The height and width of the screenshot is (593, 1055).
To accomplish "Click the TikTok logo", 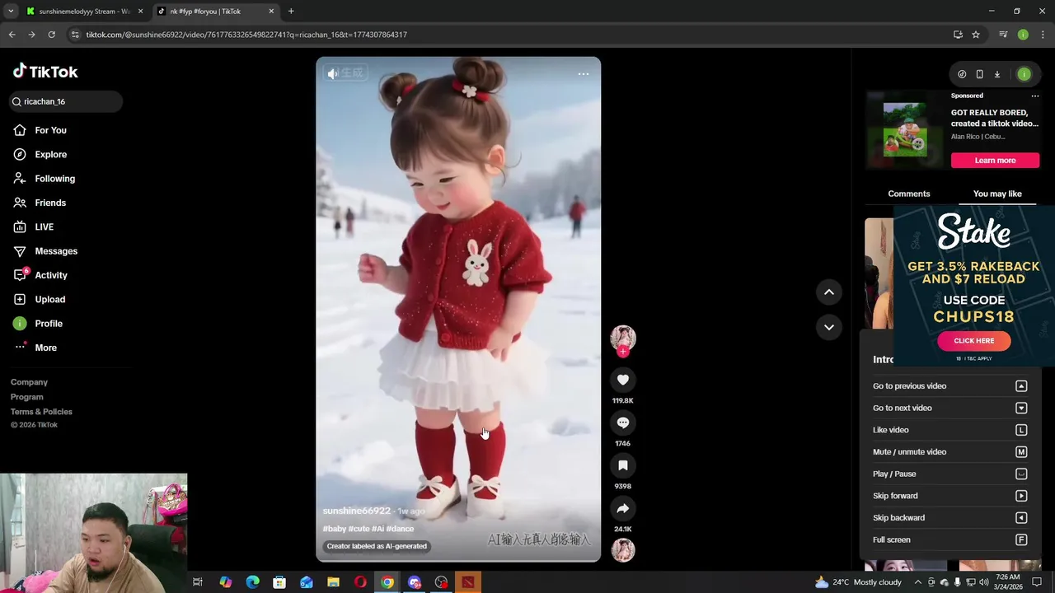I will click(45, 72).
